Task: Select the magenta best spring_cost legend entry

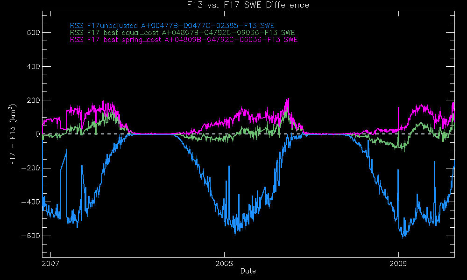Action: click(x=184, y=40)
